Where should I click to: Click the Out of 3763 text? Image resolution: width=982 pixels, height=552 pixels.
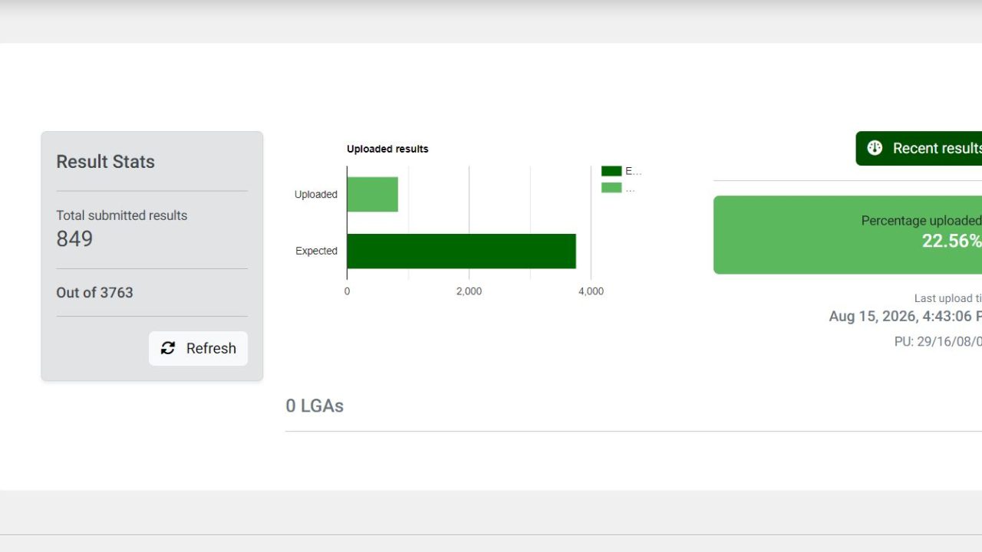click(x=94, y=292)
